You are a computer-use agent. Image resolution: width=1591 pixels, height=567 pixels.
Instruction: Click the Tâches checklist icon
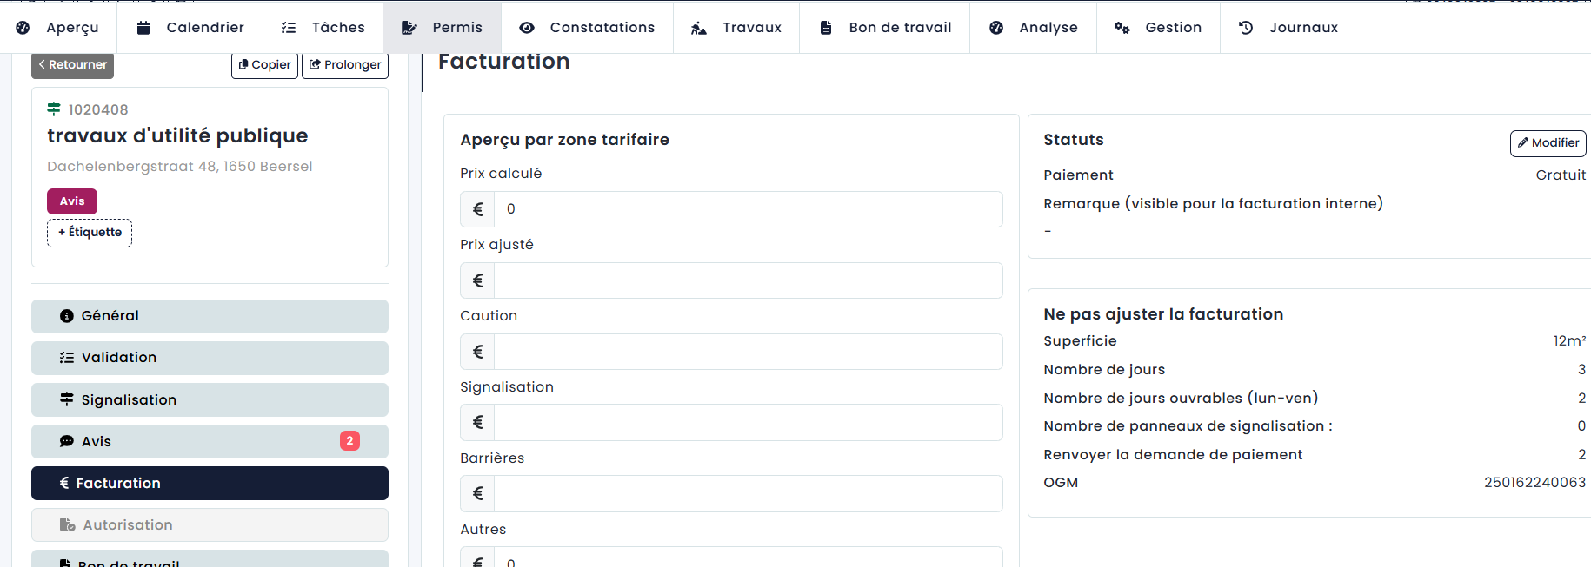click(289, 28)
